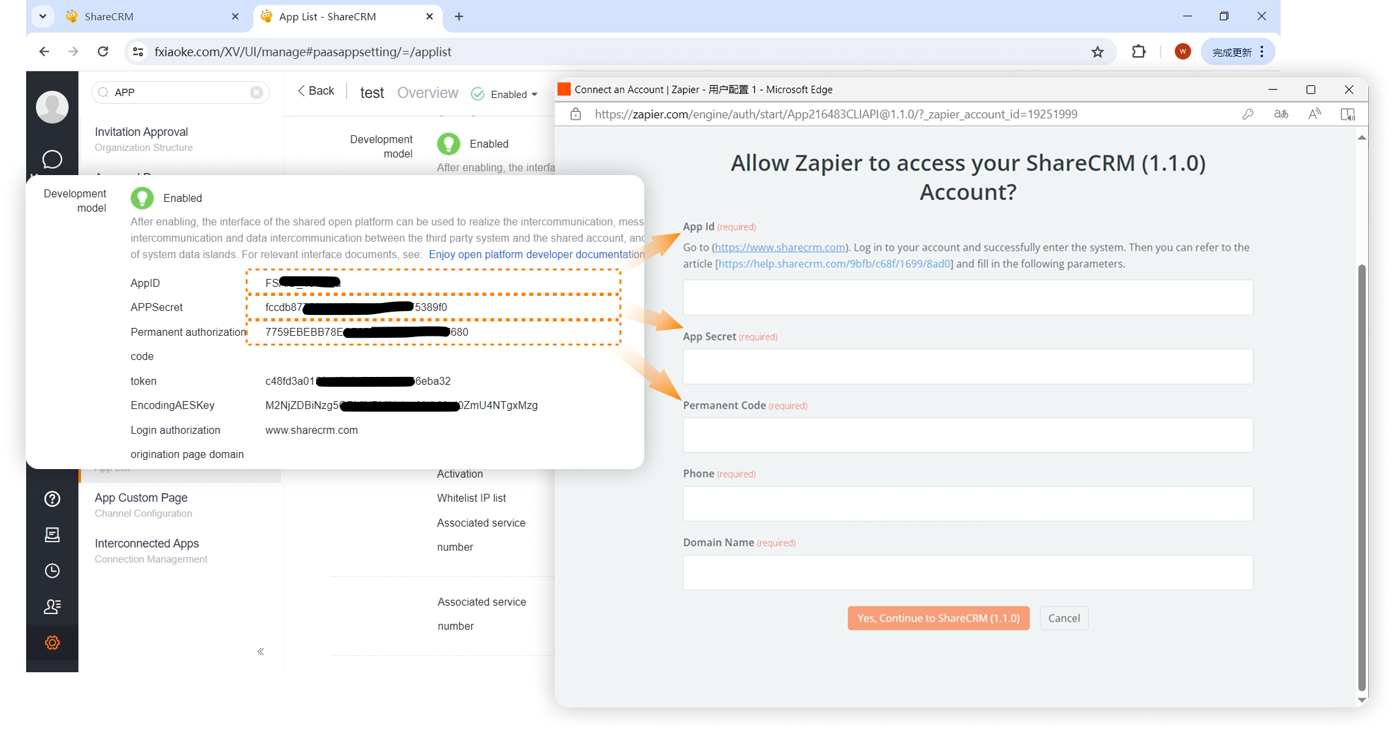
Task: Click the APPSecret value
Action: pyautogui.click(x=356, y=307)
